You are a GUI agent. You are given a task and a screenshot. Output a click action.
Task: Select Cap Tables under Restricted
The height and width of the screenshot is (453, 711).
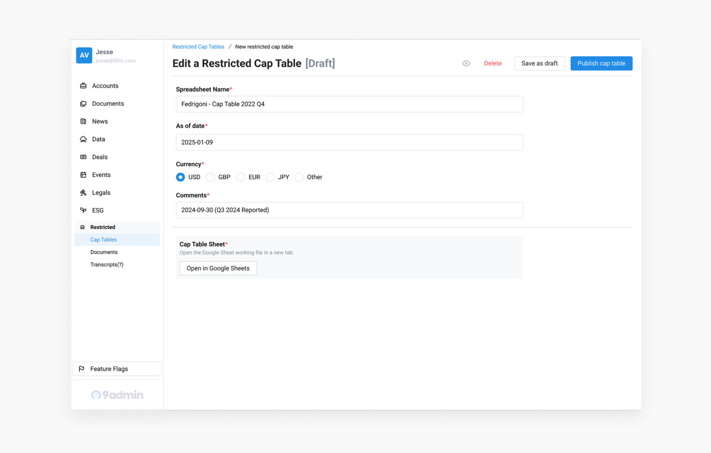(117, 240)
